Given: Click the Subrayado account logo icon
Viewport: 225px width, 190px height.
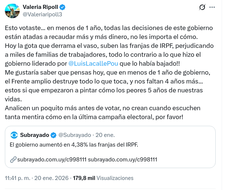Looking at the screenshot, I should pyautogui.click(x=14, y=135).
